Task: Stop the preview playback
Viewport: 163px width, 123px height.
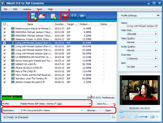Action: [x=128, y=117]
